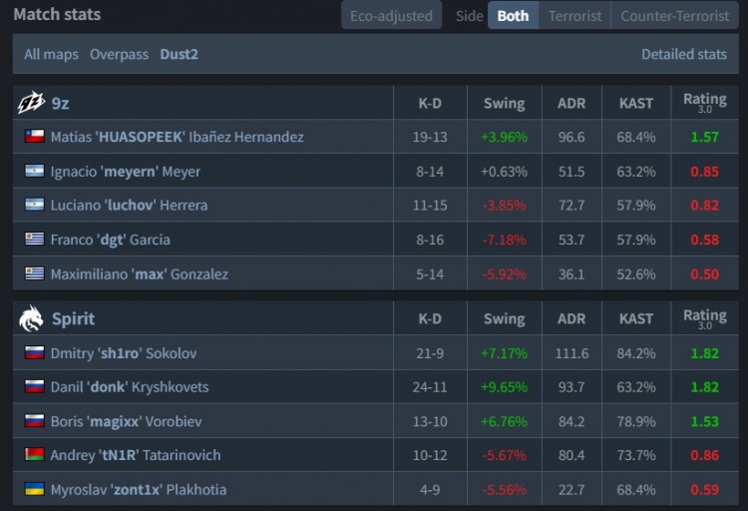Click the Belarus flag beside tN1R
Image resolution: width=748 pixels, height=511 pixels.
tap(35, 455)
